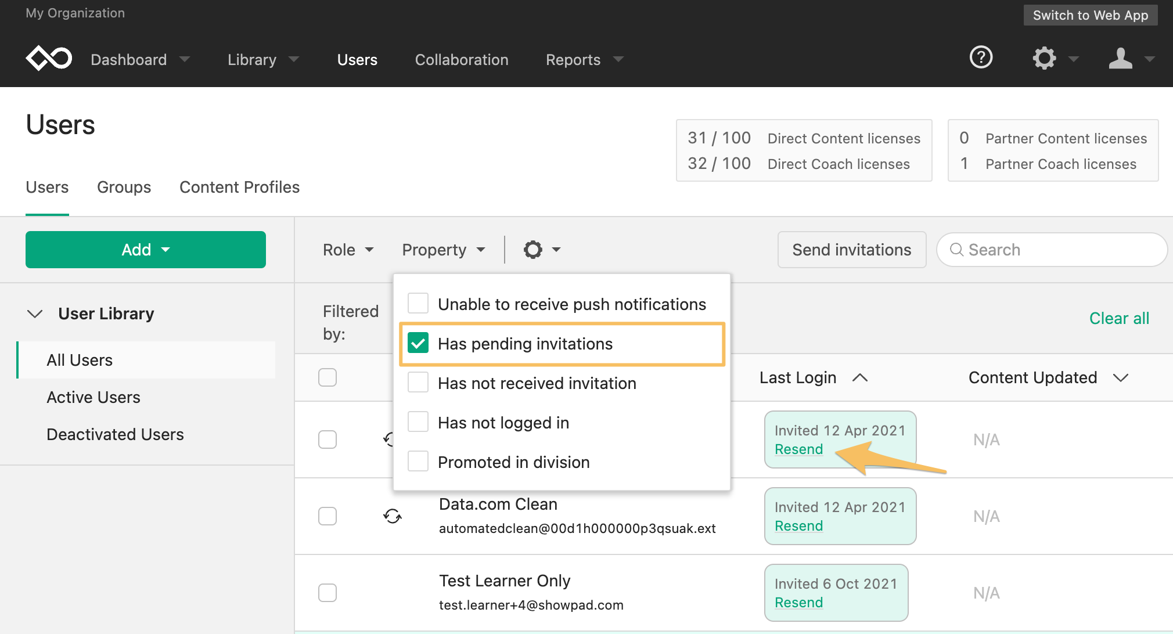Expand the Library dropdown arrow

tap(294, 59)
